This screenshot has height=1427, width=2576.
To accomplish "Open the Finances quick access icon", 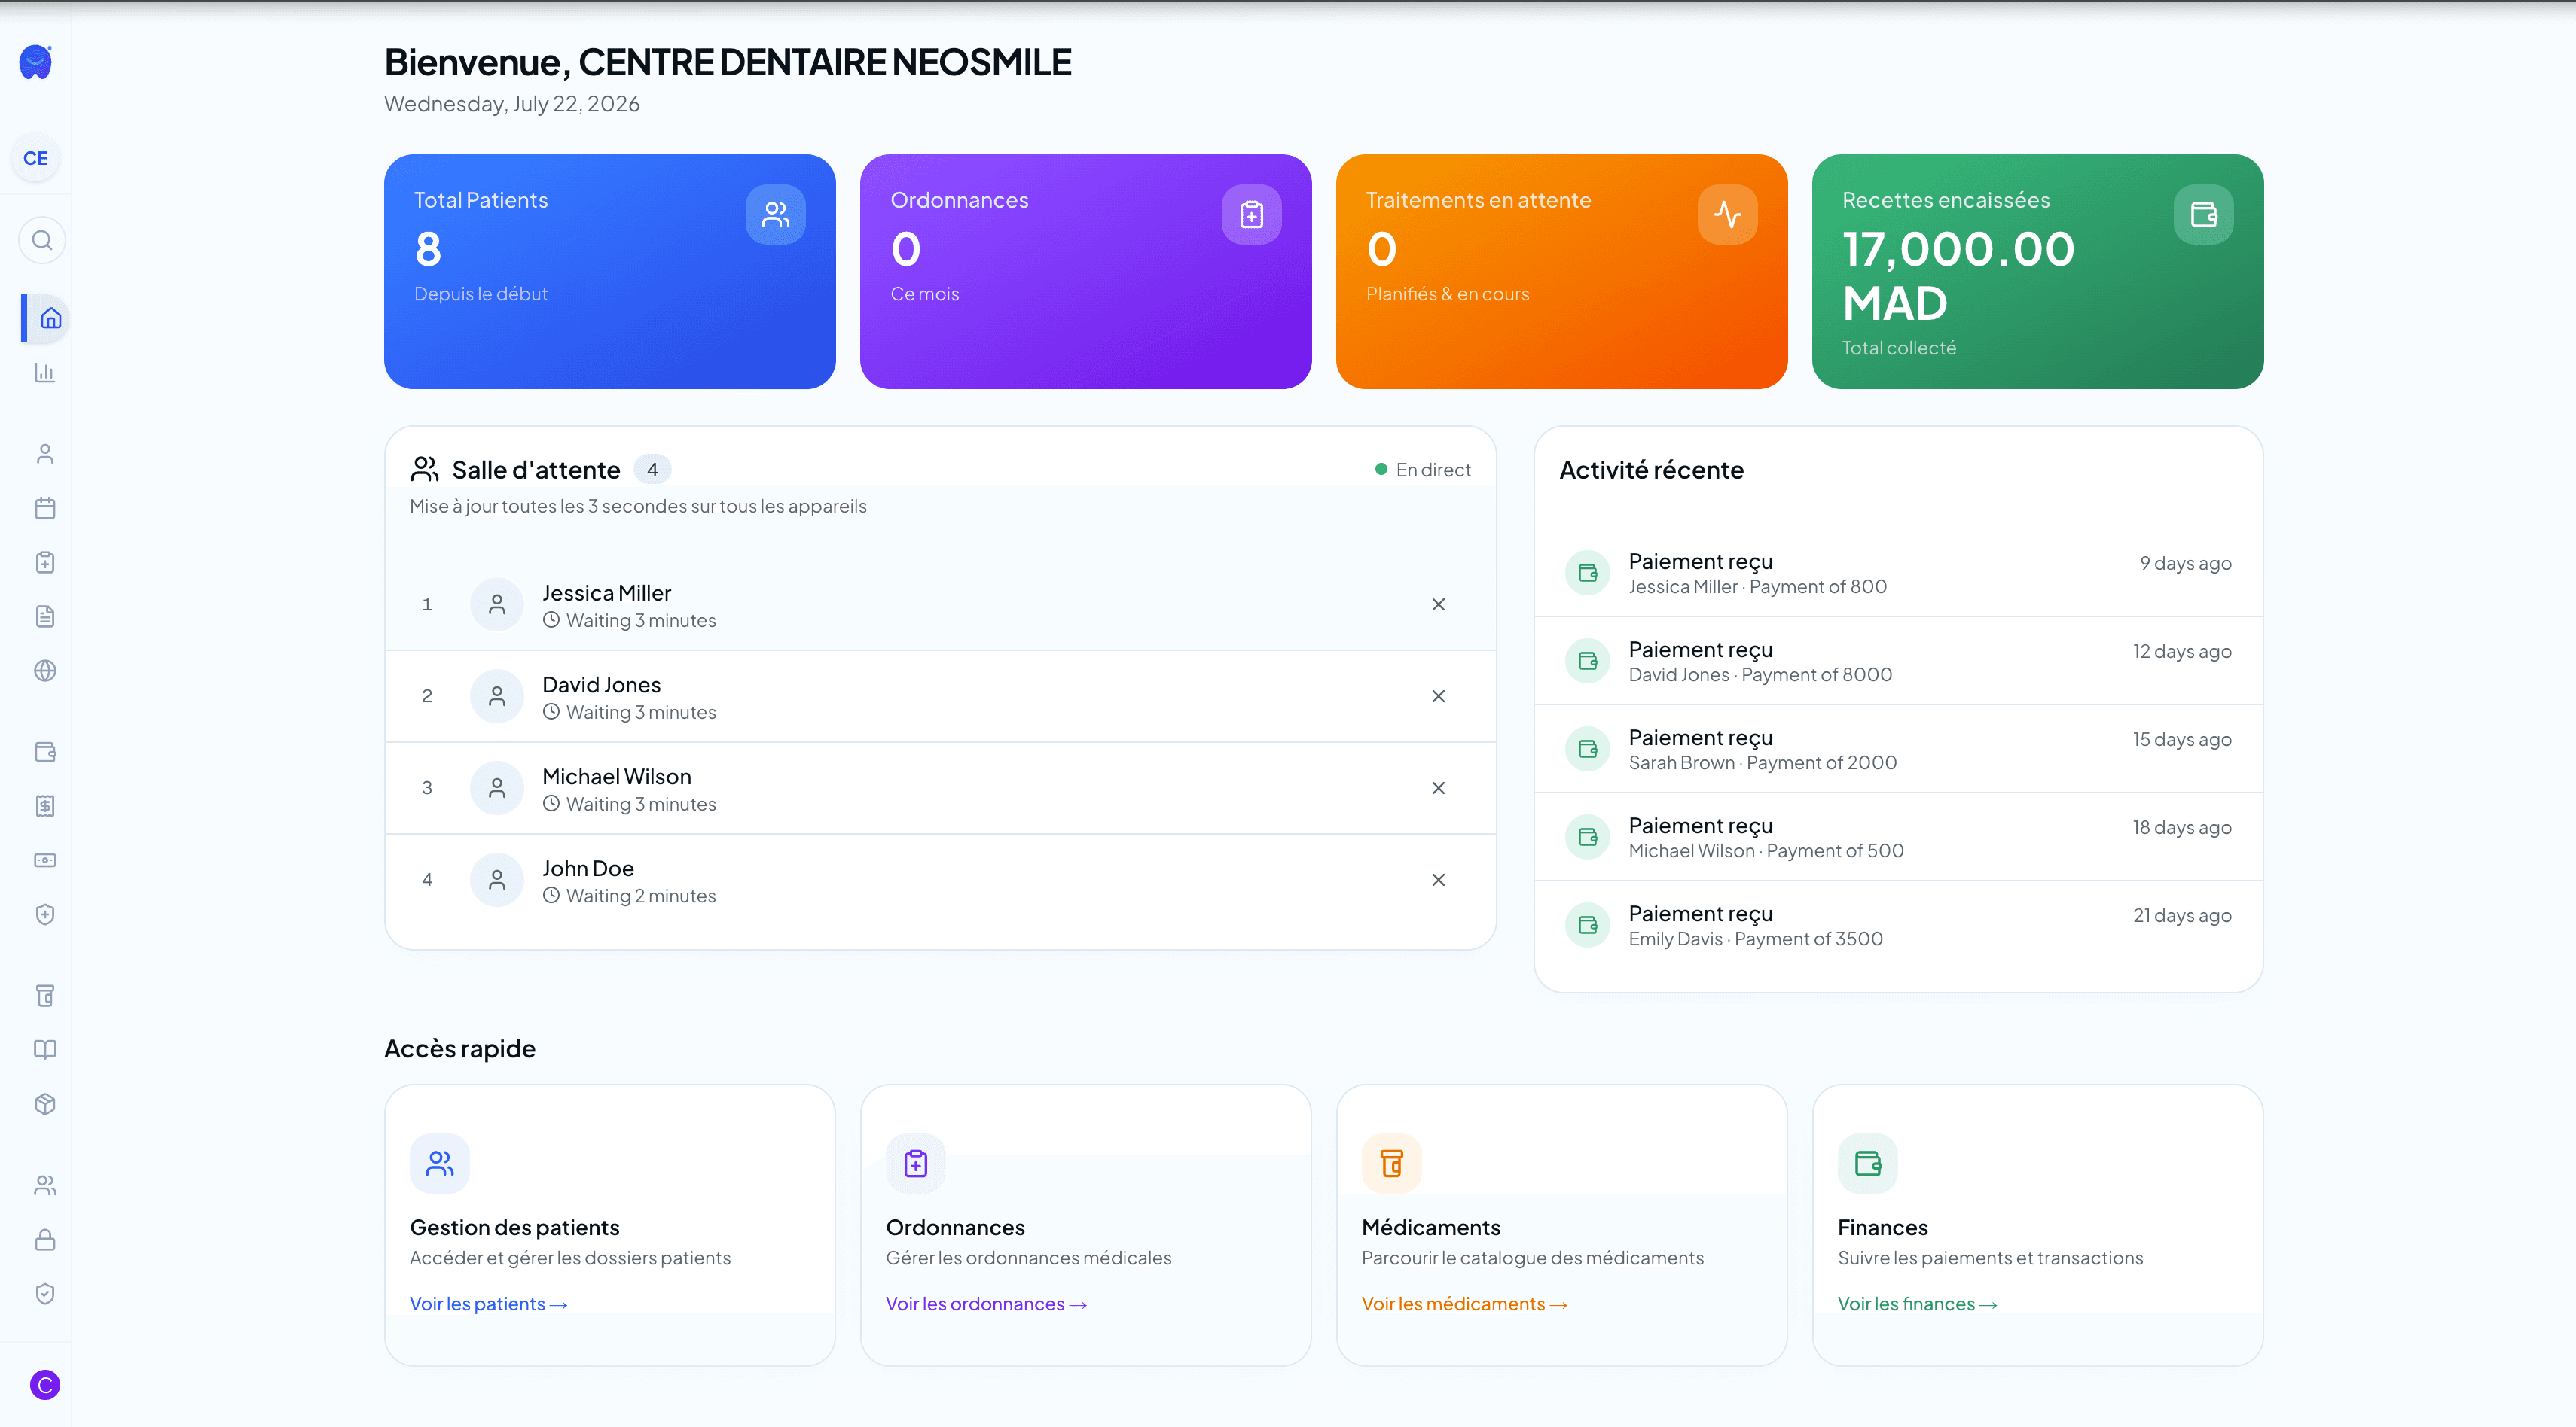I will [1867, 1163].
